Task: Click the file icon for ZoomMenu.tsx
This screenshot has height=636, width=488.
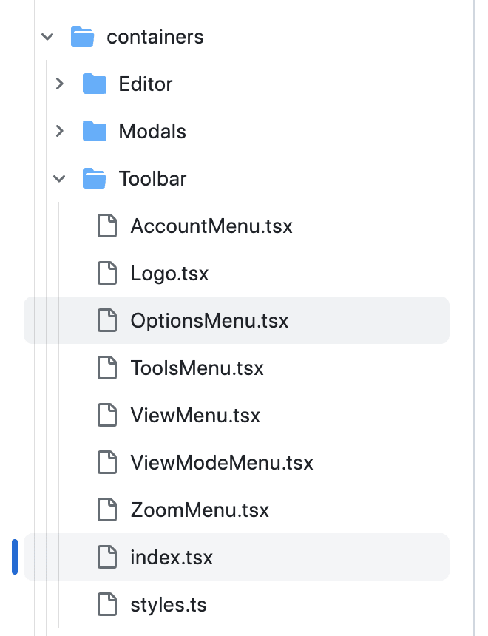Action: coord(107,510)
